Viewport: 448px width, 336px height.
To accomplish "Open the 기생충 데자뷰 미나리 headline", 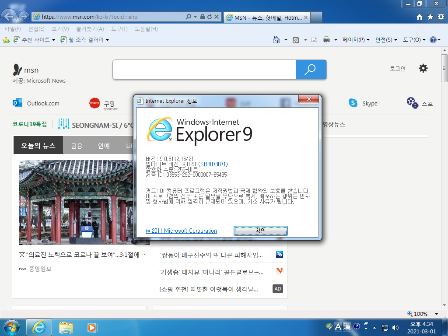I will click(x=211, y=272).
